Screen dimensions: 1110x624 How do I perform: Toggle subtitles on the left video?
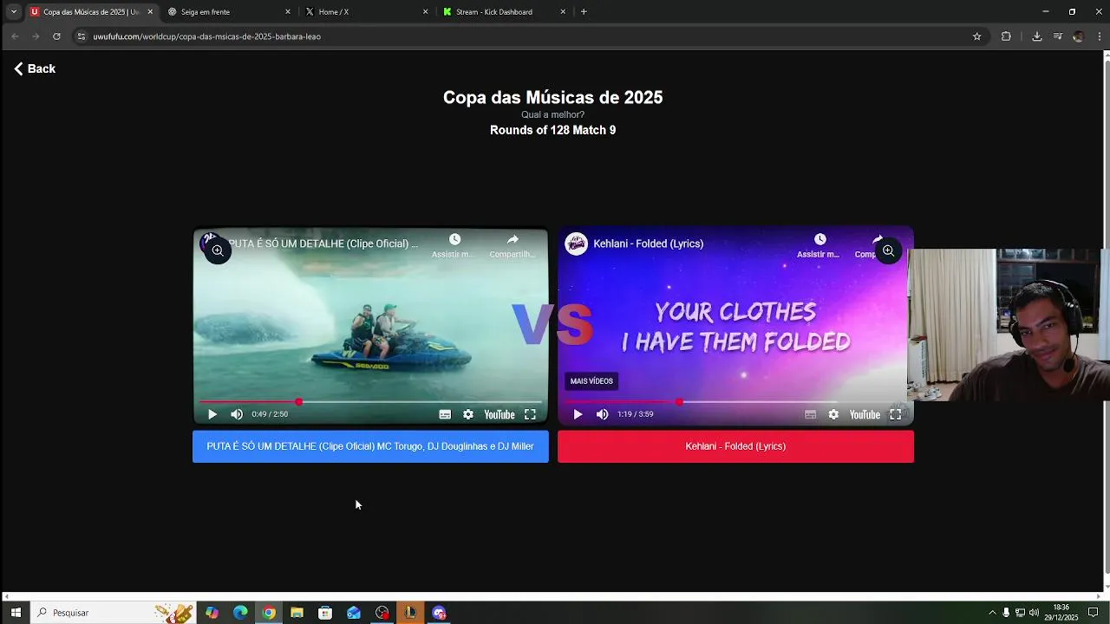445,414
